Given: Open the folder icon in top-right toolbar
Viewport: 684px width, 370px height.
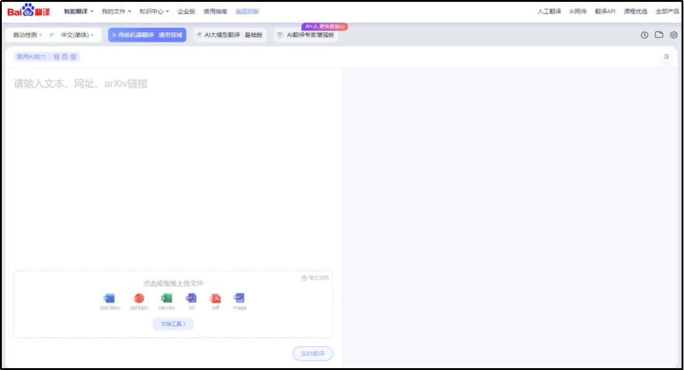Looking at the screenshot, I should coord(659,35).
